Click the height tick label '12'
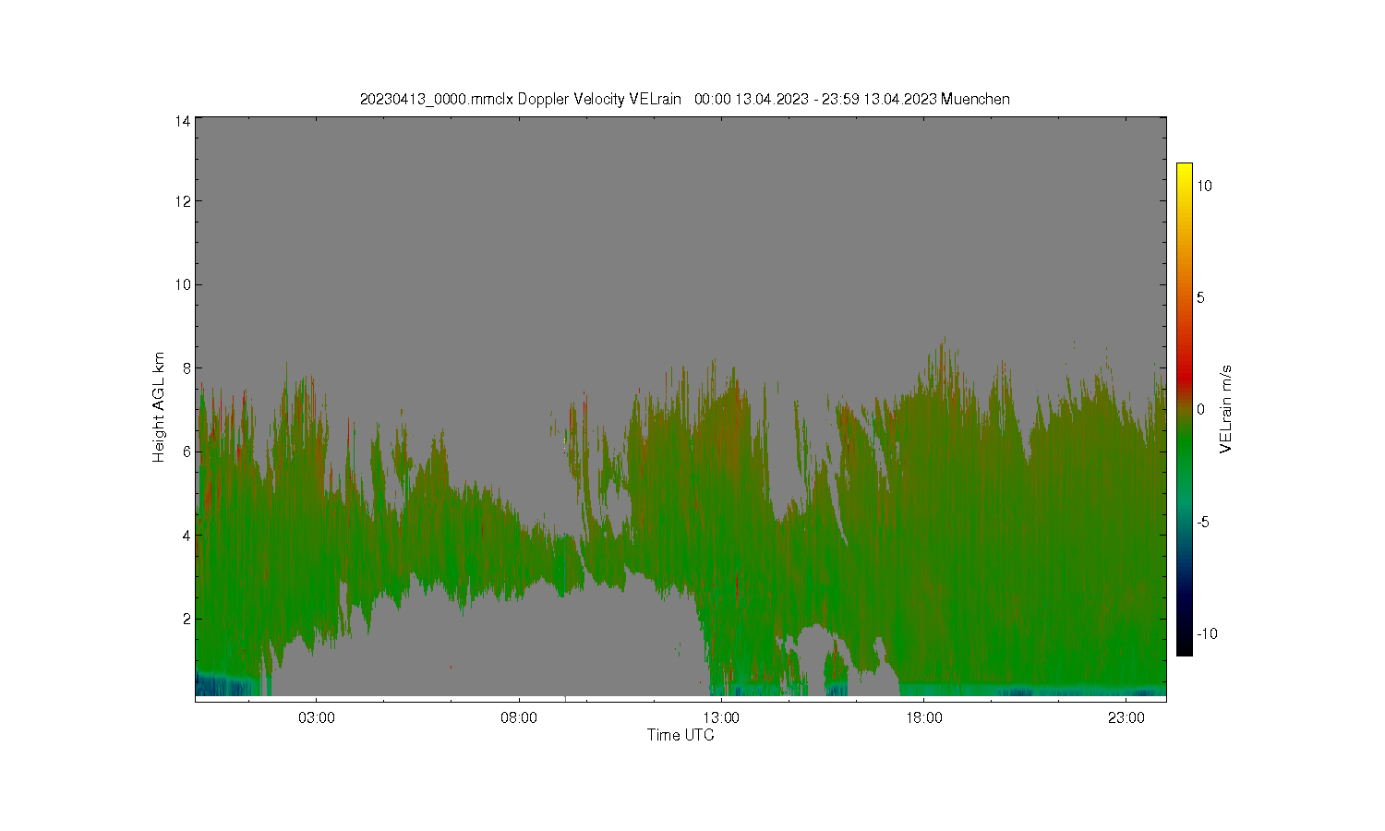This screenshot has height=831, width=1385. coord(183,201)
